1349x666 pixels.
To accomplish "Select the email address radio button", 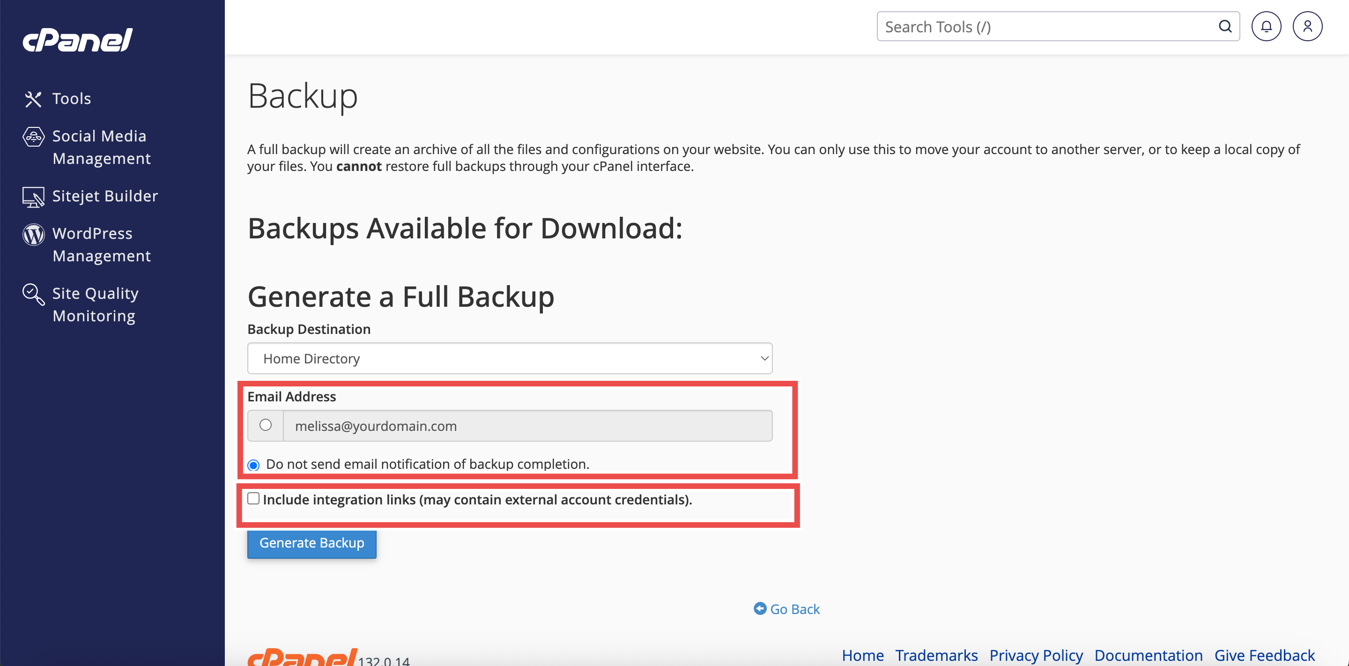I will click(266, 425).
